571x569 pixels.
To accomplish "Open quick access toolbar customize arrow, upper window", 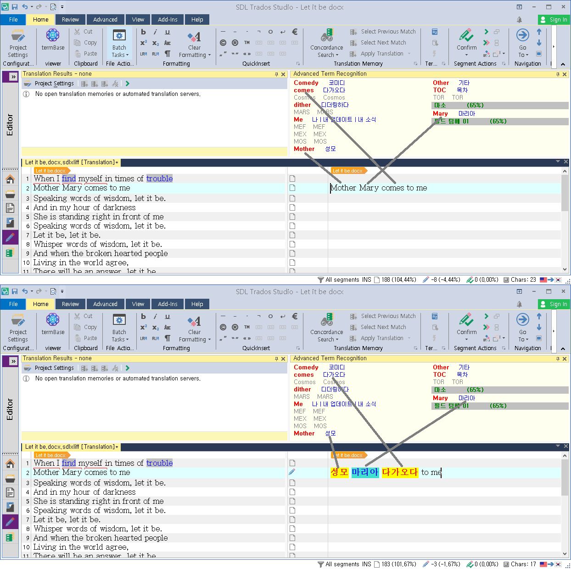I will coord(62,7).
